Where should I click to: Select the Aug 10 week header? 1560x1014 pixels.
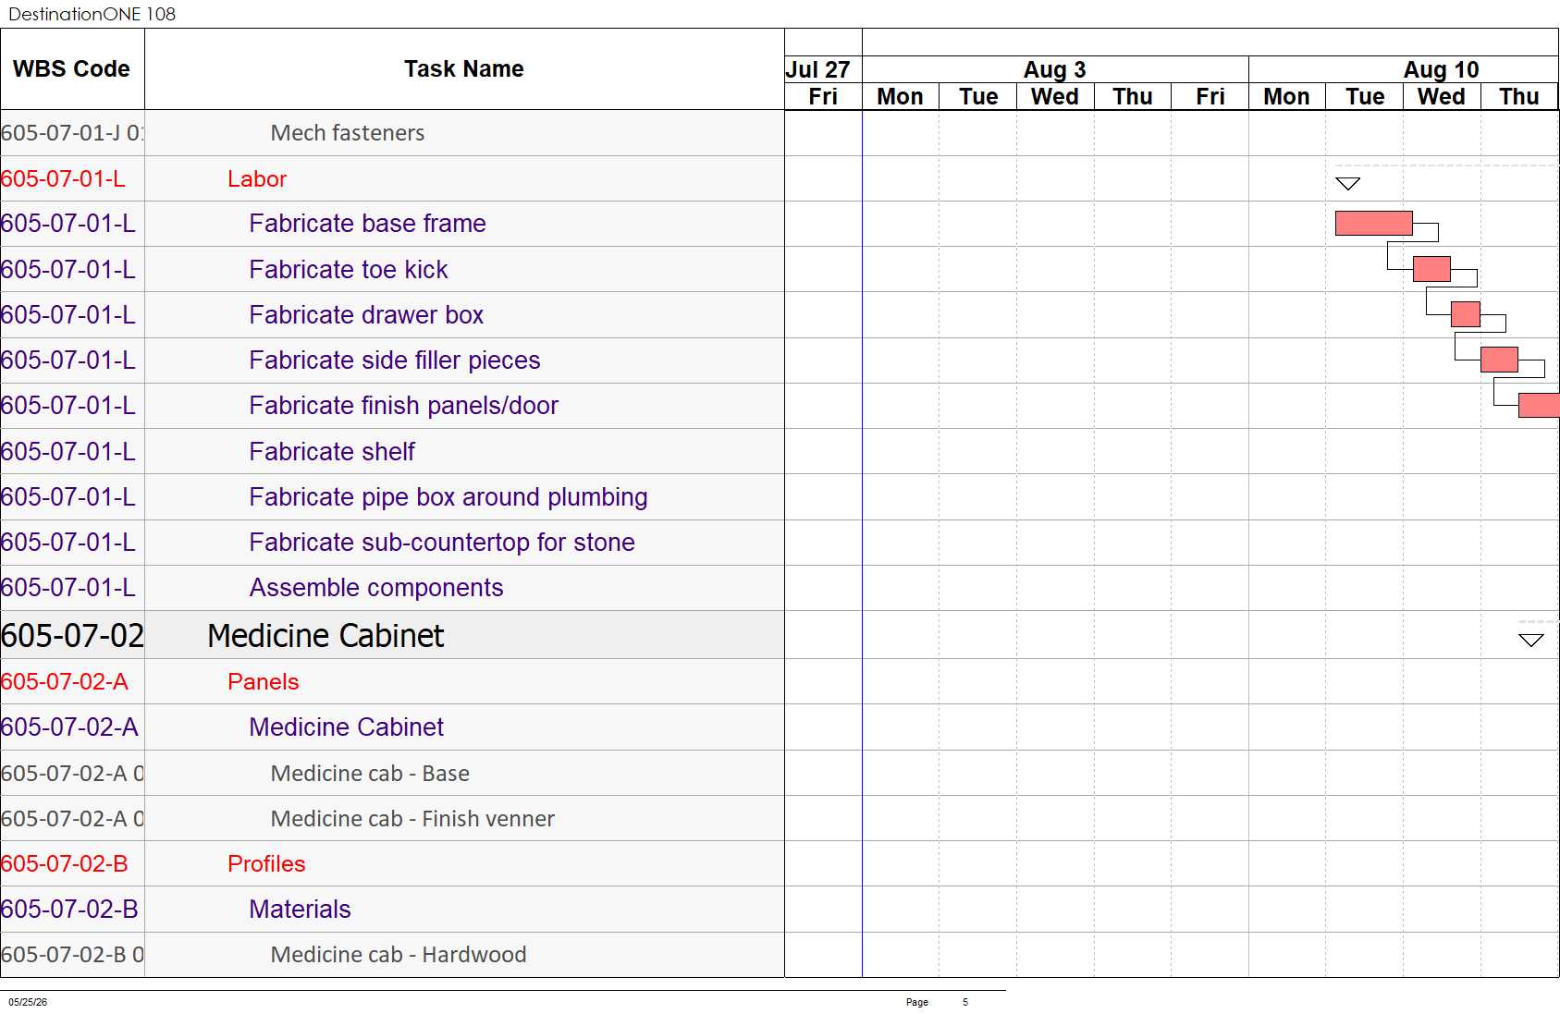(x=1441, y=69)
